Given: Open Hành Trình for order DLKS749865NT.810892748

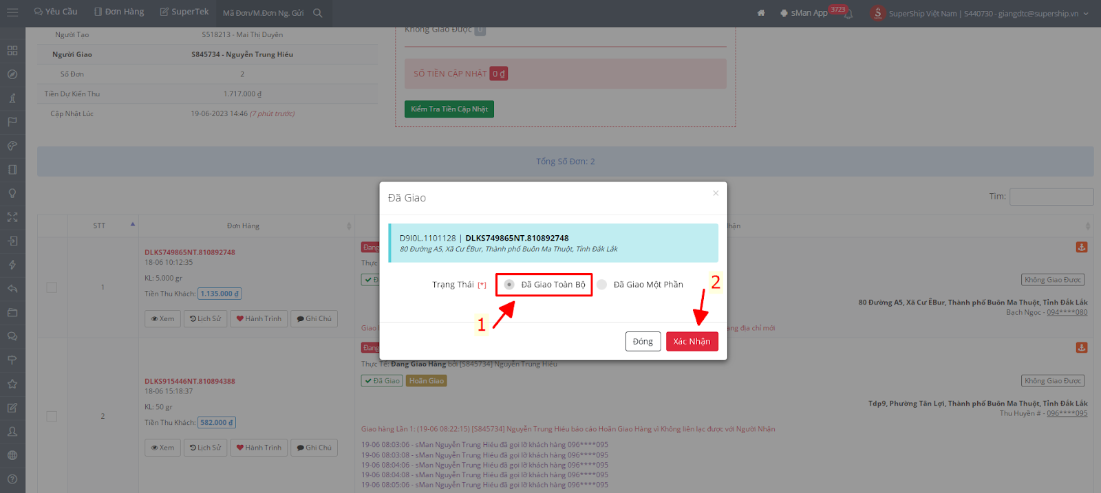Looking at the screenshot, I should 259,319.
